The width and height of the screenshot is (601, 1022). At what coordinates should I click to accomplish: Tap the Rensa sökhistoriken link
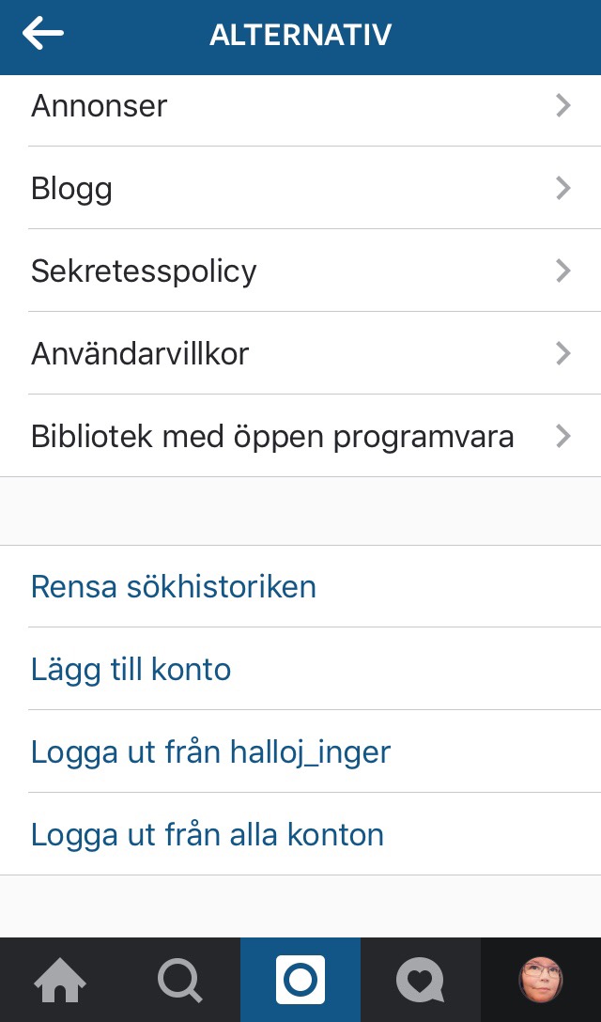coord(174,587)
